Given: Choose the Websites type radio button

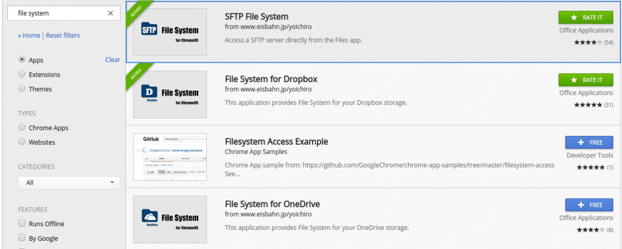Looking at the screenshot, I should [22, 142].
